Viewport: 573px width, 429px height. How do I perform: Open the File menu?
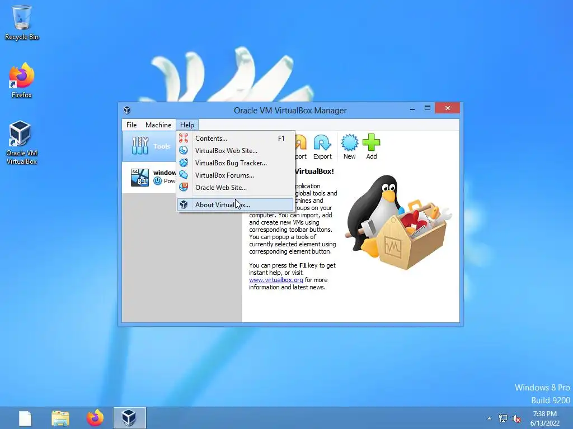pos(131,125)
